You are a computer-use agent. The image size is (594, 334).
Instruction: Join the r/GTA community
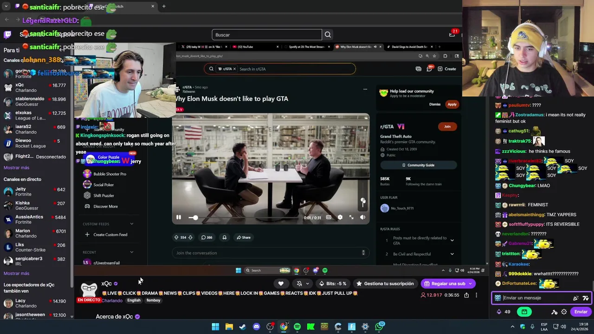point(447,127)
